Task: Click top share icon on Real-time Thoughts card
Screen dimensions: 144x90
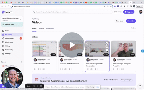Action: 107,43
